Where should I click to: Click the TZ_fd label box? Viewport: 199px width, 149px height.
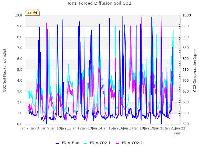click(x=32, y=13)
